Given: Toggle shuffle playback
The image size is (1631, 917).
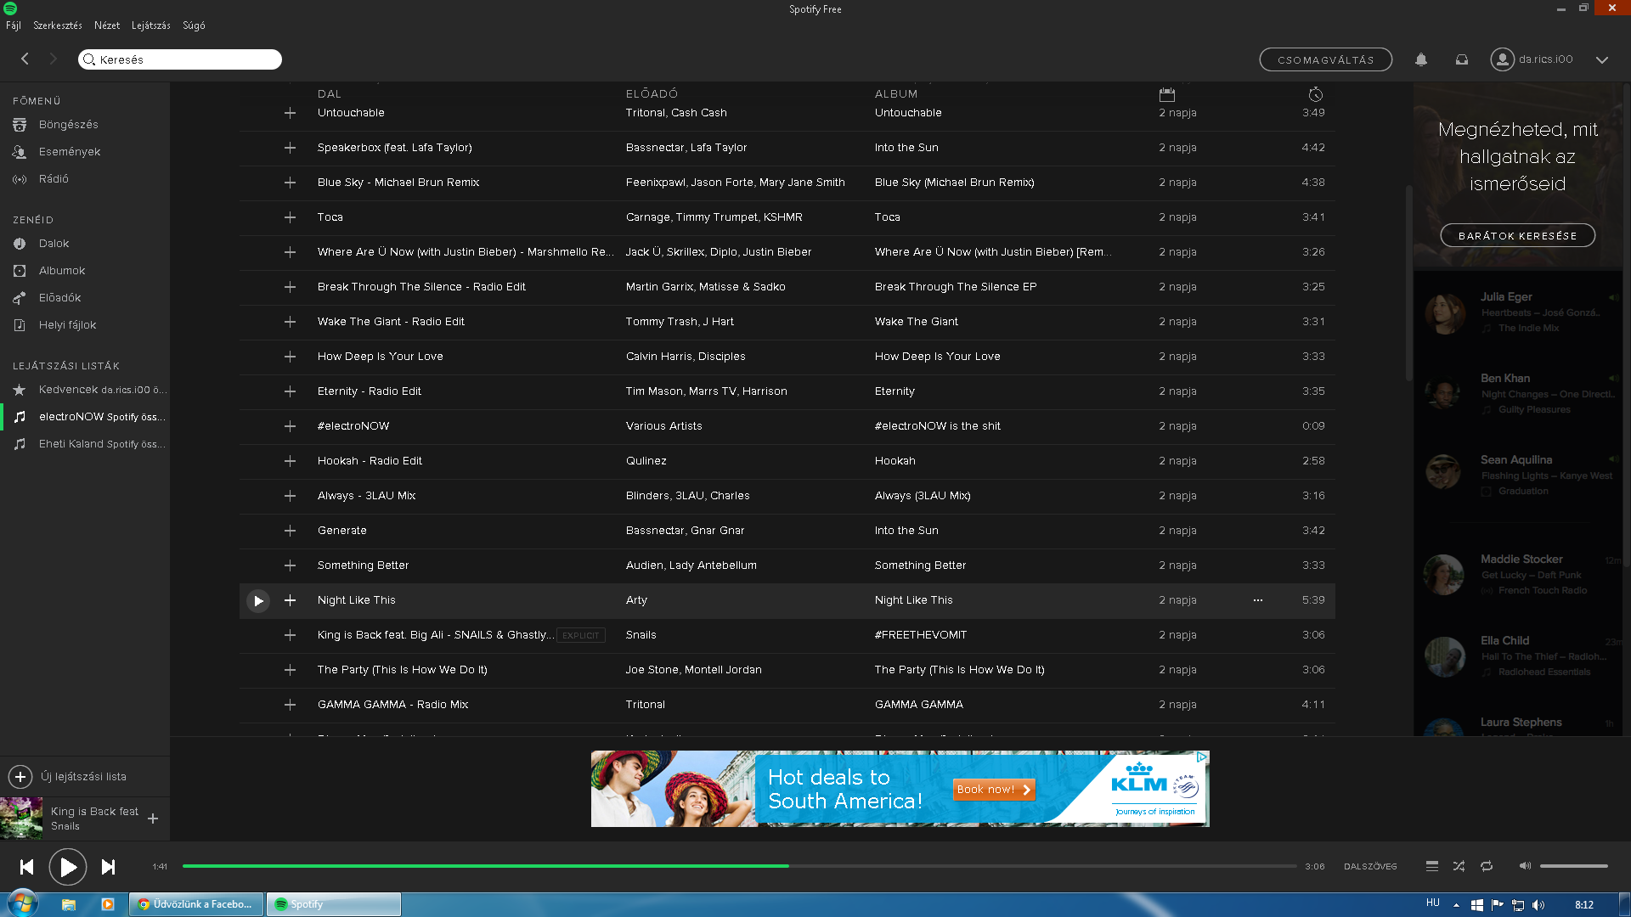Looking at the screenshot, I should [1459, 866].
